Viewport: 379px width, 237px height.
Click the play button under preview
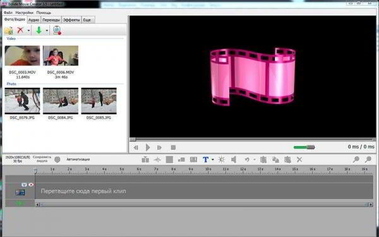148,147
